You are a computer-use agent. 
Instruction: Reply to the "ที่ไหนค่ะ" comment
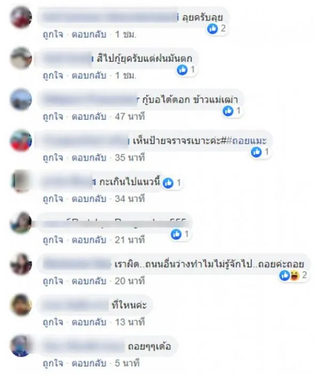[x=89, y=322]
